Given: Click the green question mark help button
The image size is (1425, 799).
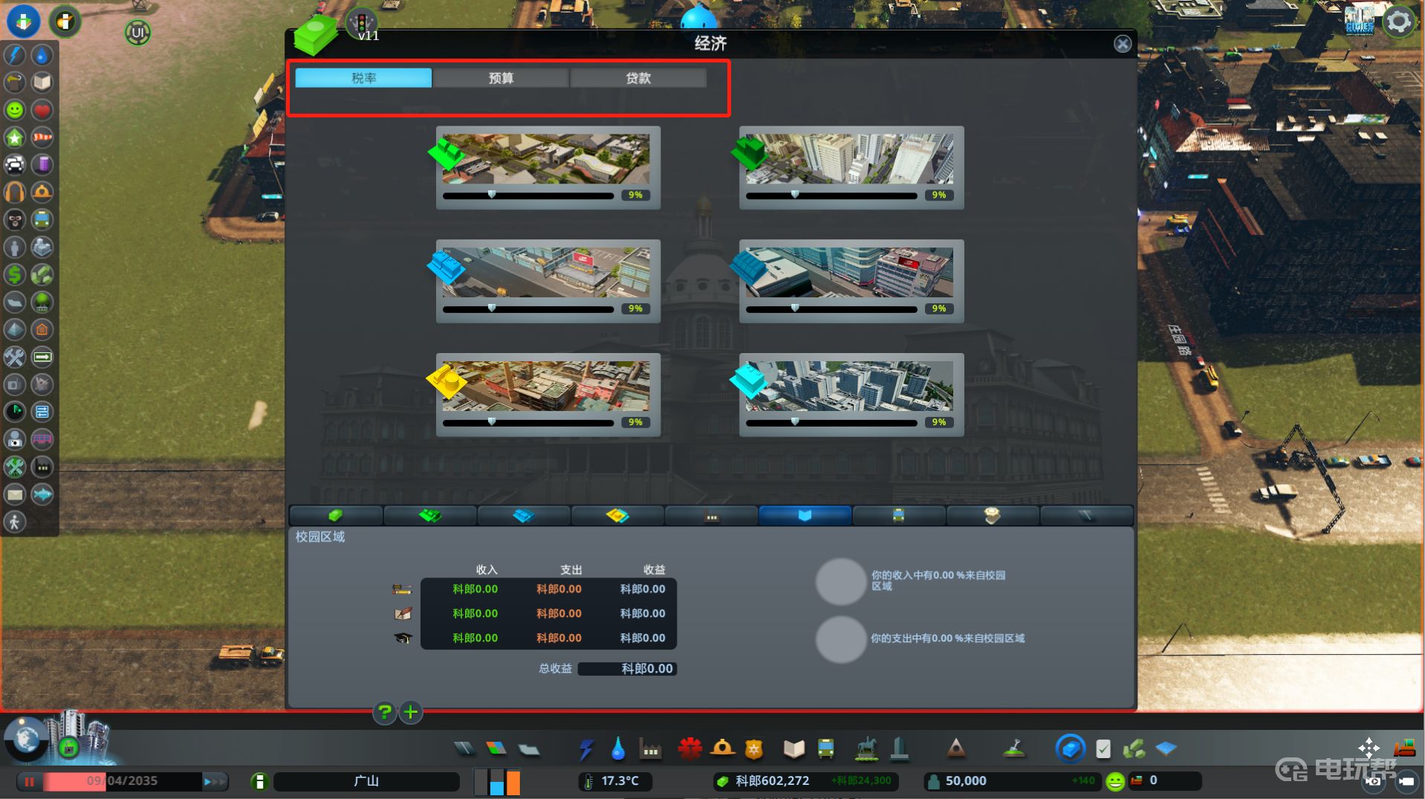Looking at the screenshot, I should click(x=384, y=713).
